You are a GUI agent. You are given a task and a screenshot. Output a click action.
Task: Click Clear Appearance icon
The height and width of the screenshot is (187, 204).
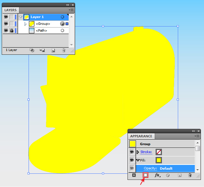pos(168,175)
